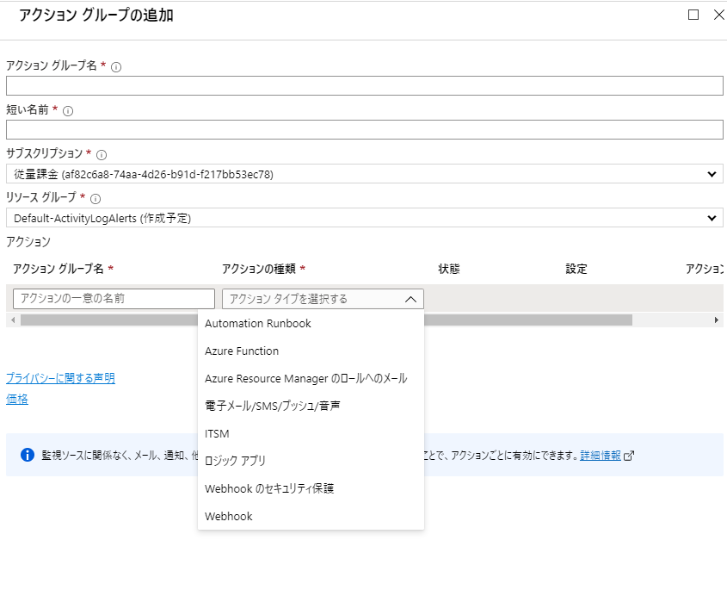
Task: Select Automation Runbook action type
Action: pyautogui.click(x=311, y=324)
